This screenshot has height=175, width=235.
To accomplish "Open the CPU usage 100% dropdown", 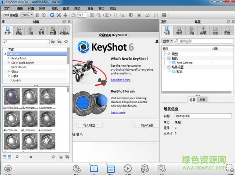I will tap(27, 15).
